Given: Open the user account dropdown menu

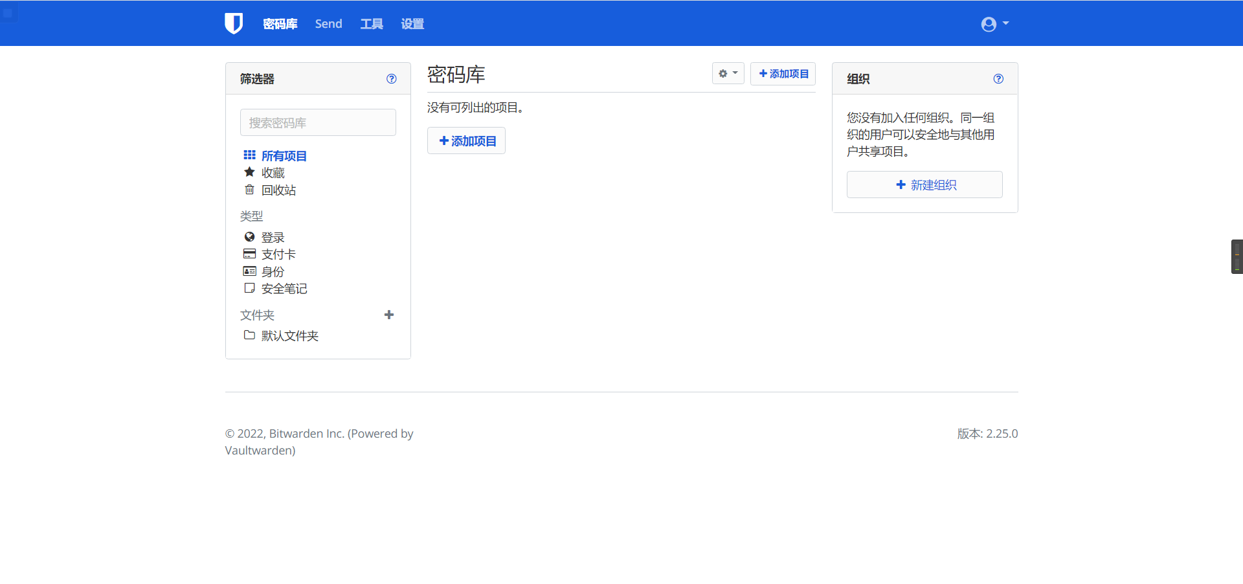Looking at the screenshot, I should click(994, 24).
